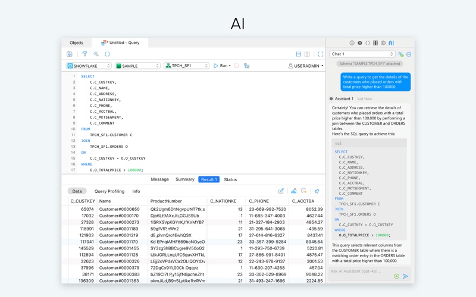The height and width of the screenshot is (297, 476).
Task: Click the Explain query plan icon
Action: point(246,65)
